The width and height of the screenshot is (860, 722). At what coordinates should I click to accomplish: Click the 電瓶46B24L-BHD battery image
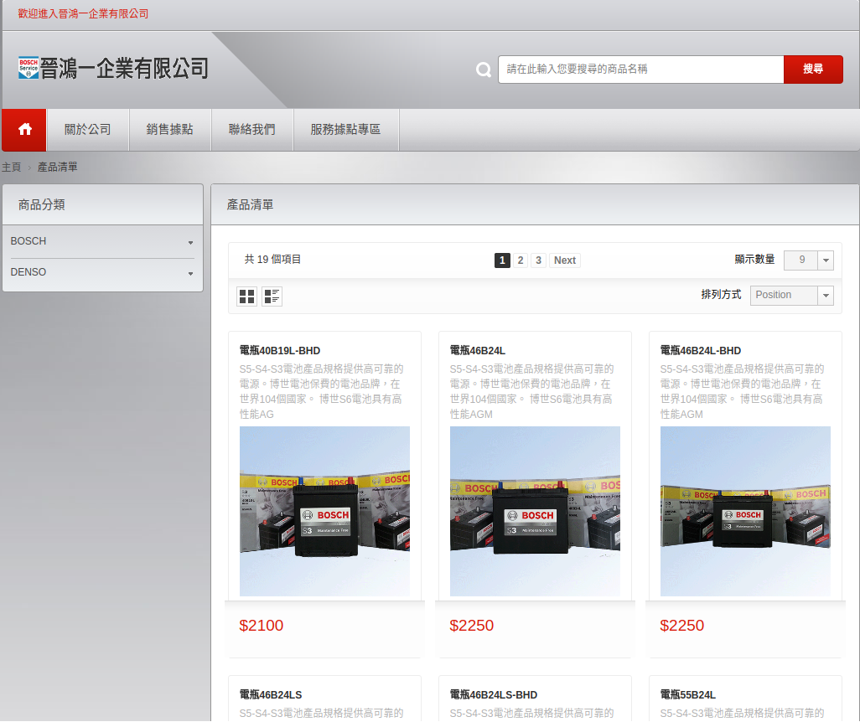[745, 512]
